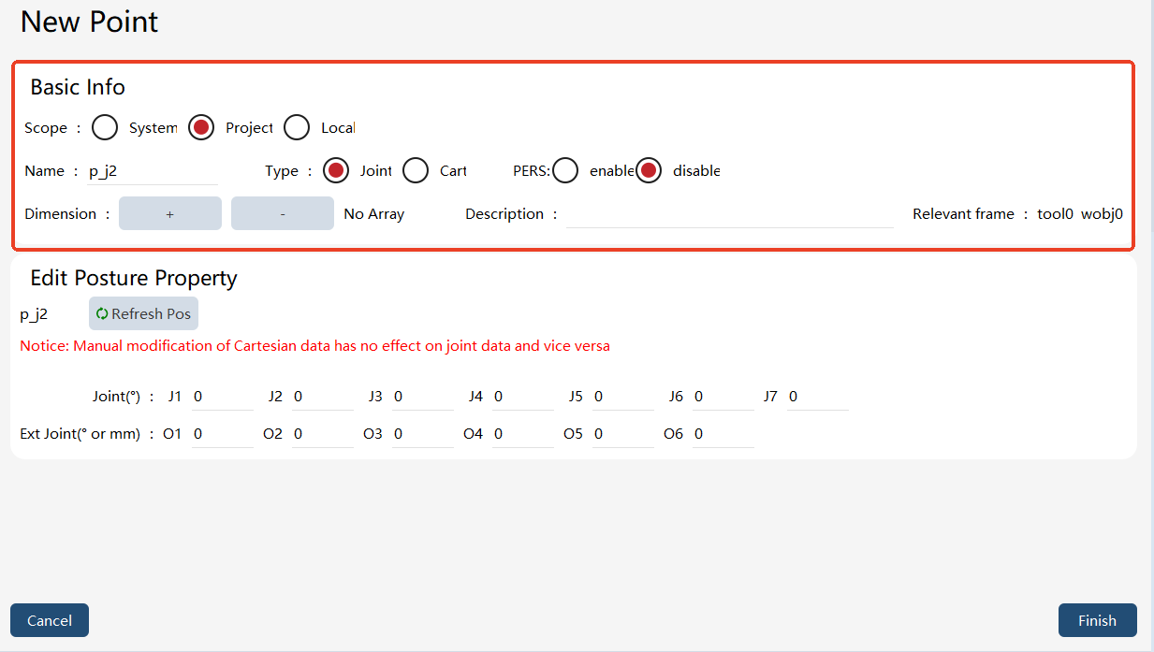
Task: Decrease dimension with the minus button
Action: [x=283, y=213]
